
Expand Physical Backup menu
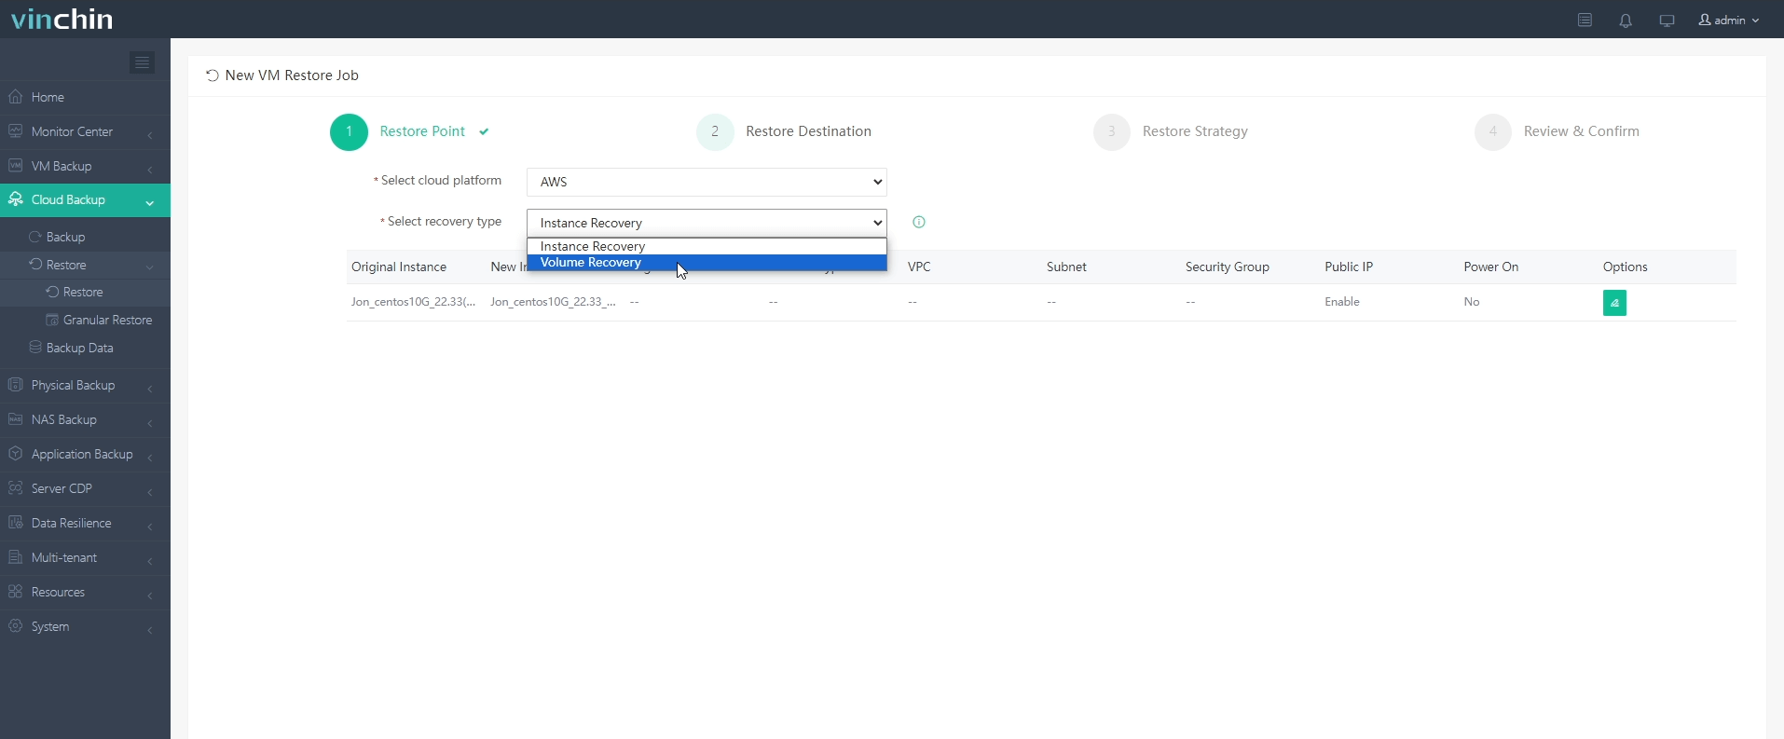[85, 385]
